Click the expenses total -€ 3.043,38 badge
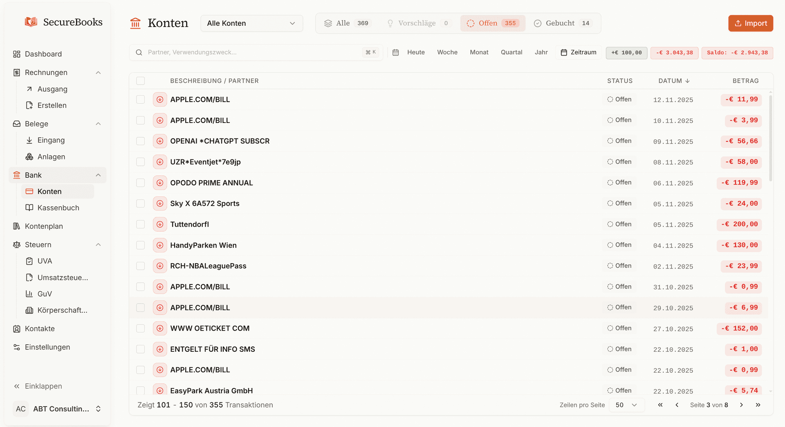Screen dimensions: 785x427 point(675,53)
